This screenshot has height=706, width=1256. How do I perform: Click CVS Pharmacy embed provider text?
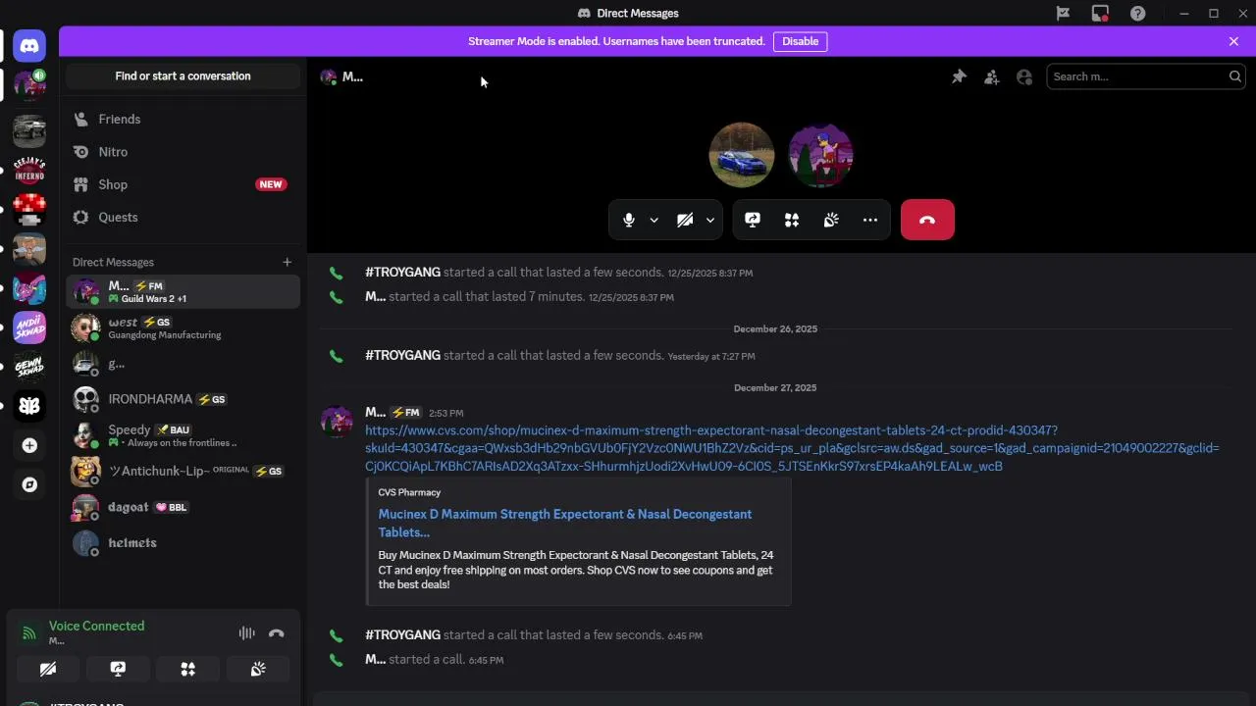coord(409,492)
